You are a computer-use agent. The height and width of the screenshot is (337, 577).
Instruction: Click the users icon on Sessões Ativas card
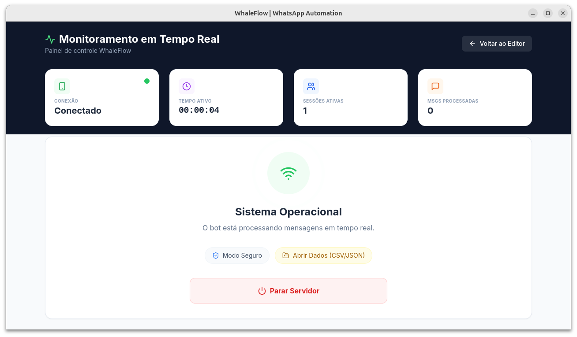coord(311,86)
